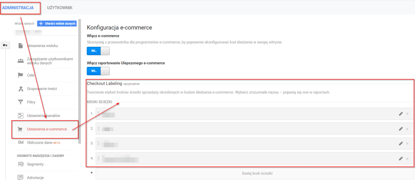The height and width of the screenshot is (180, 415).
Task: Click the e-commerce shopping cart icon
Action: pyautogui.click(x=20, y=129)
